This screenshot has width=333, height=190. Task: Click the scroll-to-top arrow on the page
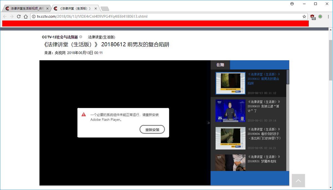click(298, 181)
